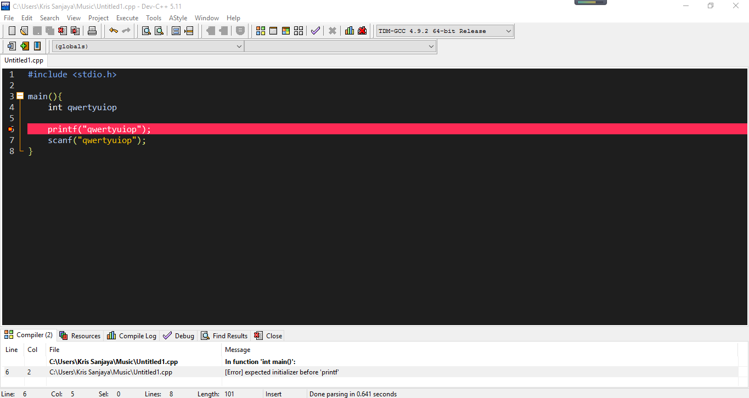749x398 pixels.
Task: Click the red error marker on line 6
Action: click(x=10, y=129)
